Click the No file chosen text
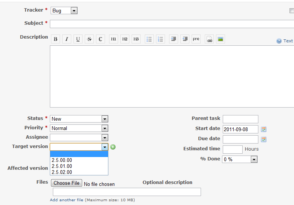Screen dimensions: 294x205 click(x=99, y=184)
